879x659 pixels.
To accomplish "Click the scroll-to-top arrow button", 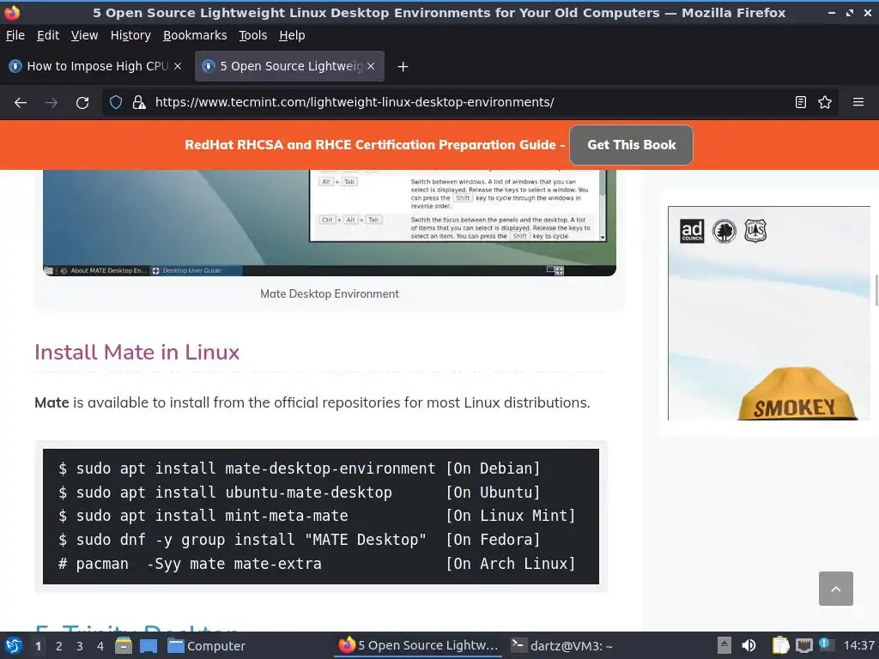I will [836, 589].
